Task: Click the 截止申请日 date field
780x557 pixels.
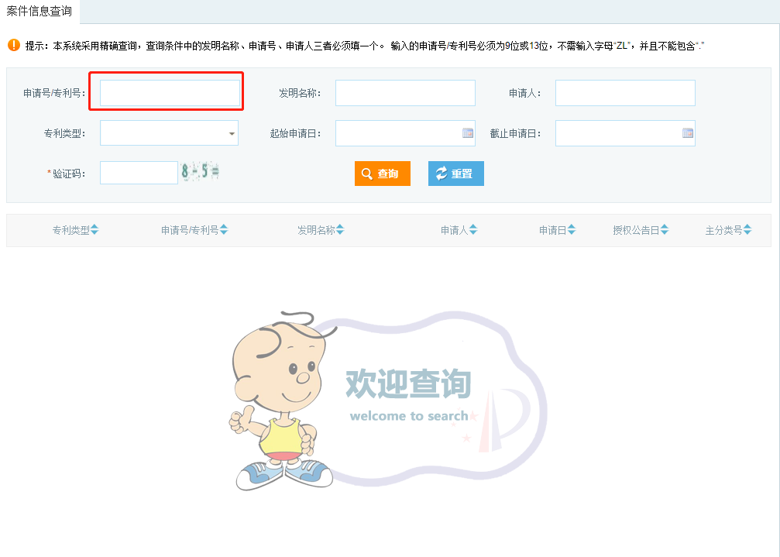Action: click(x=625, y=133)
